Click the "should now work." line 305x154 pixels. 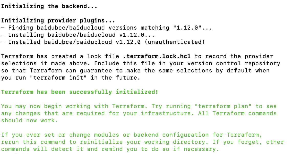pyautogui.click(x=30, y=121)
